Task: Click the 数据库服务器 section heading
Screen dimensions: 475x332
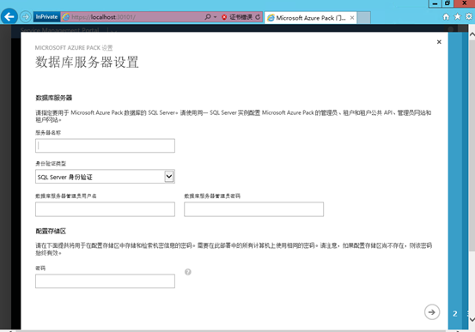Action: coord(54,98)
